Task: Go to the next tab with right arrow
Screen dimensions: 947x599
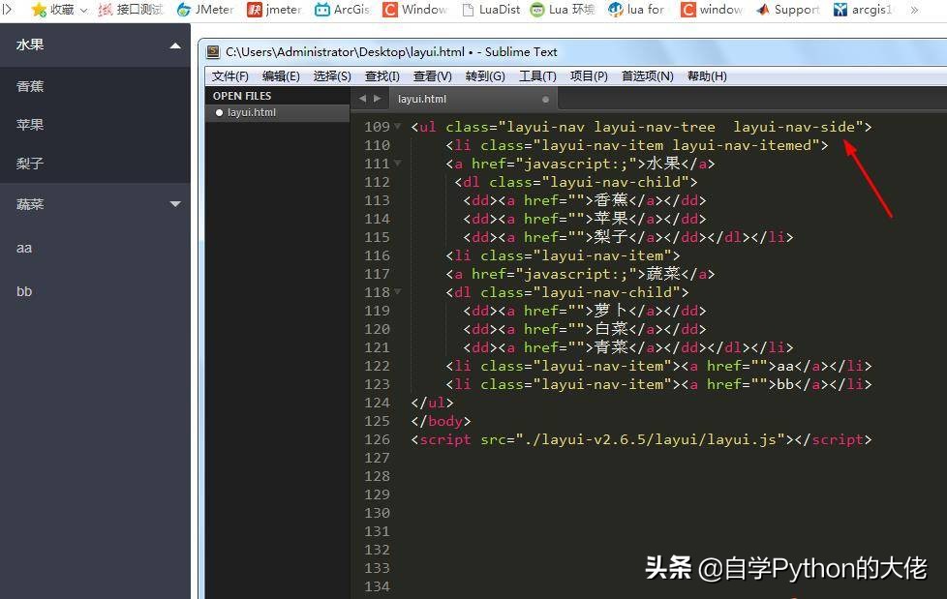Action: (x=378, y=99)
